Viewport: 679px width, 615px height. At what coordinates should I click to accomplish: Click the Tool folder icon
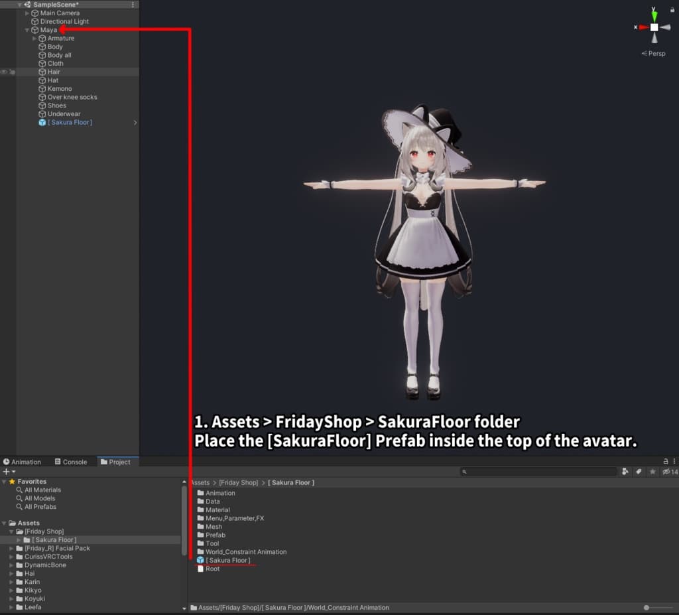[x=200, y=543]
